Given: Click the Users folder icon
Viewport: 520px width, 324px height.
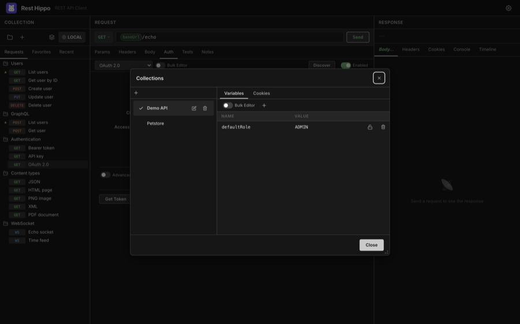Looking at the screenshot, I should pos(6,63).
